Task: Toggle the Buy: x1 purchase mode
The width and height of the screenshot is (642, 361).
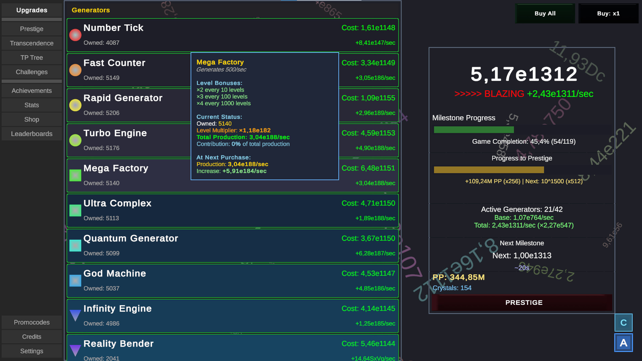Action: pos(608,13)
